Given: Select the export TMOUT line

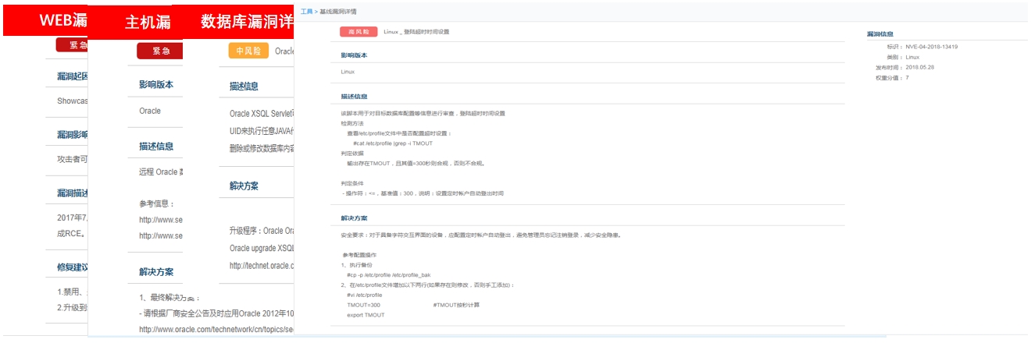Looking at the screenshot, I should click(366, 315).
